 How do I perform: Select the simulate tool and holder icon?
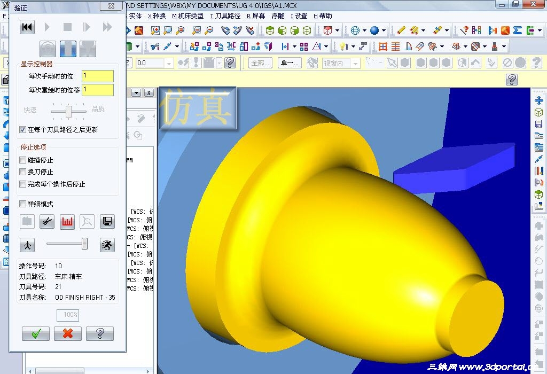(x=88, y=49)
